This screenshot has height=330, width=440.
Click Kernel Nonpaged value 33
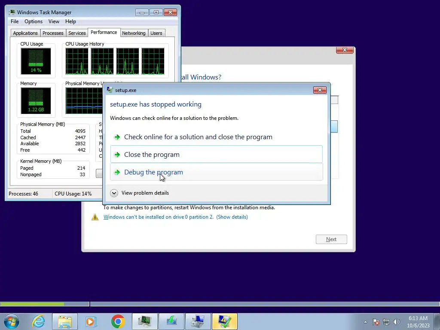click(x=82, y=174)
